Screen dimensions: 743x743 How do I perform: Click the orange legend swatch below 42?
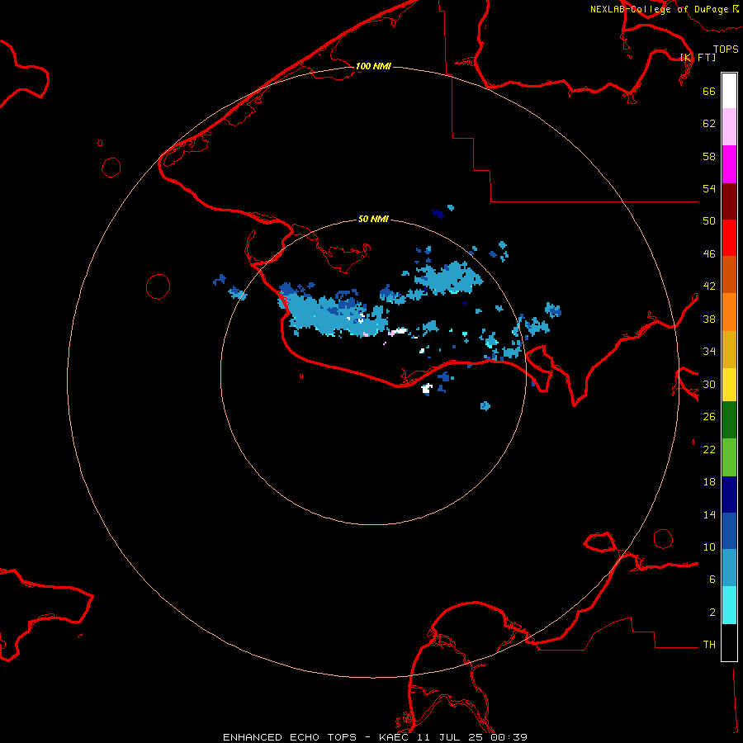click(729, 311)
